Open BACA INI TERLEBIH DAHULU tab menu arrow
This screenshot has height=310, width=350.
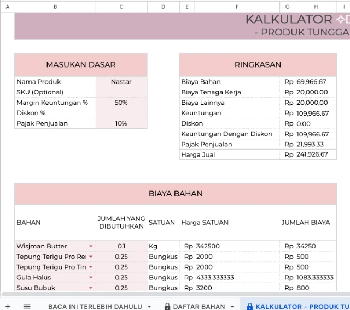tap(149, 307)
